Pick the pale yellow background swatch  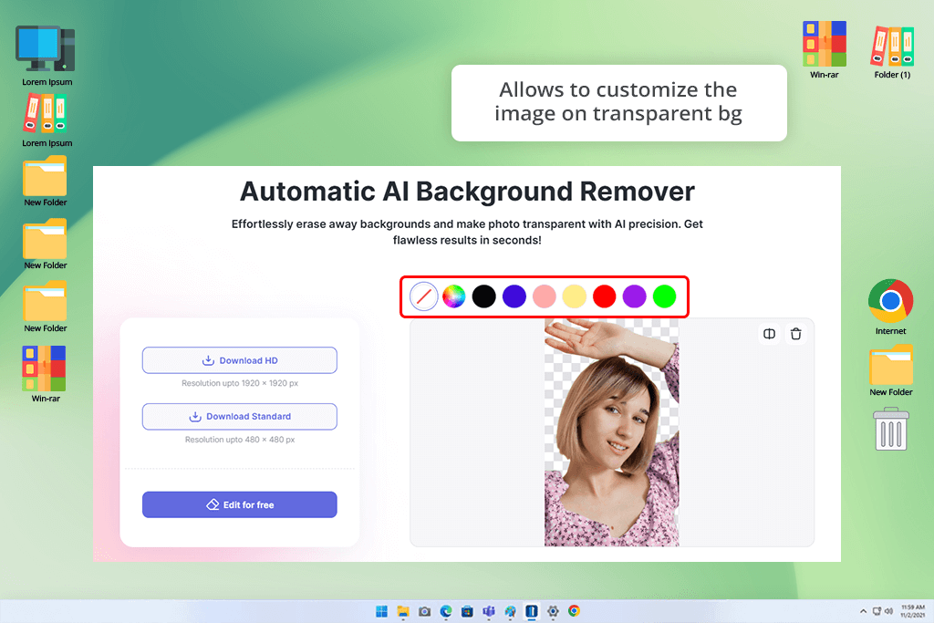[x=575, y=296]
